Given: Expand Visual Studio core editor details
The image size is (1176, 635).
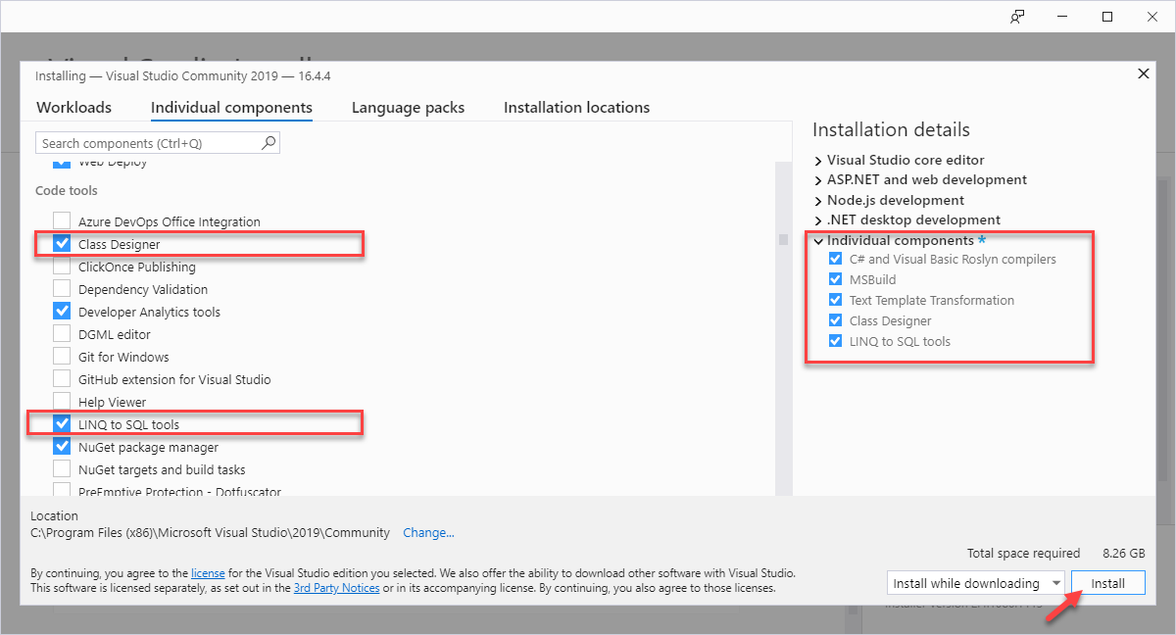Looking at the screenshot, I should 819,160.
